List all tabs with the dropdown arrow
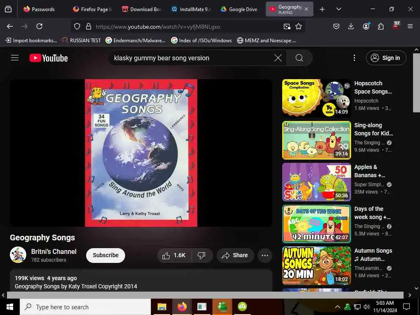Screen dimensions: 420x315 tap(338, 9)
